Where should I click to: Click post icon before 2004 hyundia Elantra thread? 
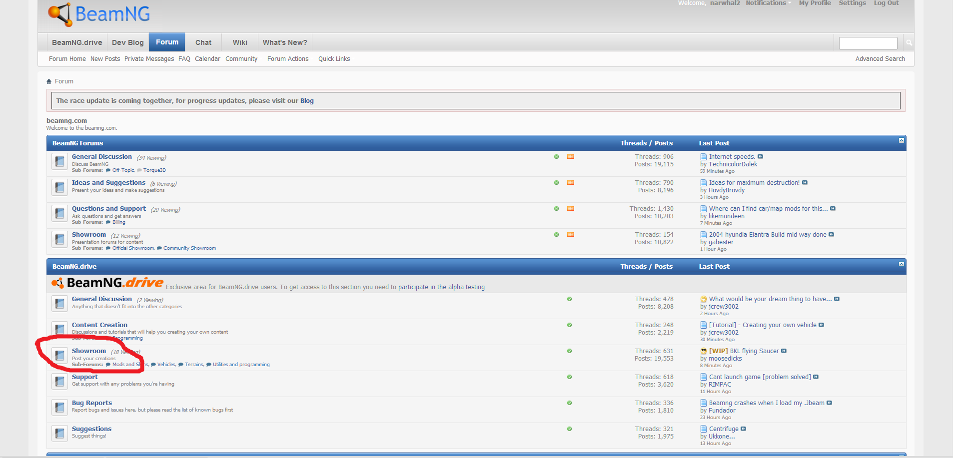(704, 235)
